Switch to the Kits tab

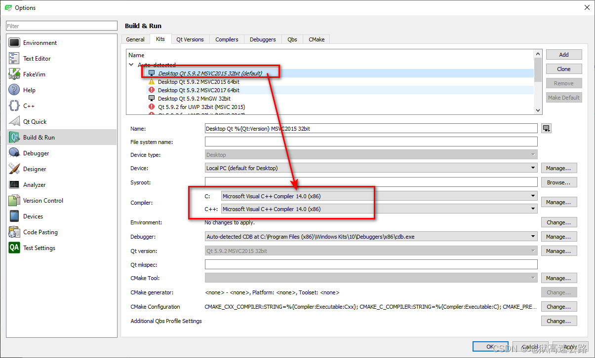[x=160, y=39]
